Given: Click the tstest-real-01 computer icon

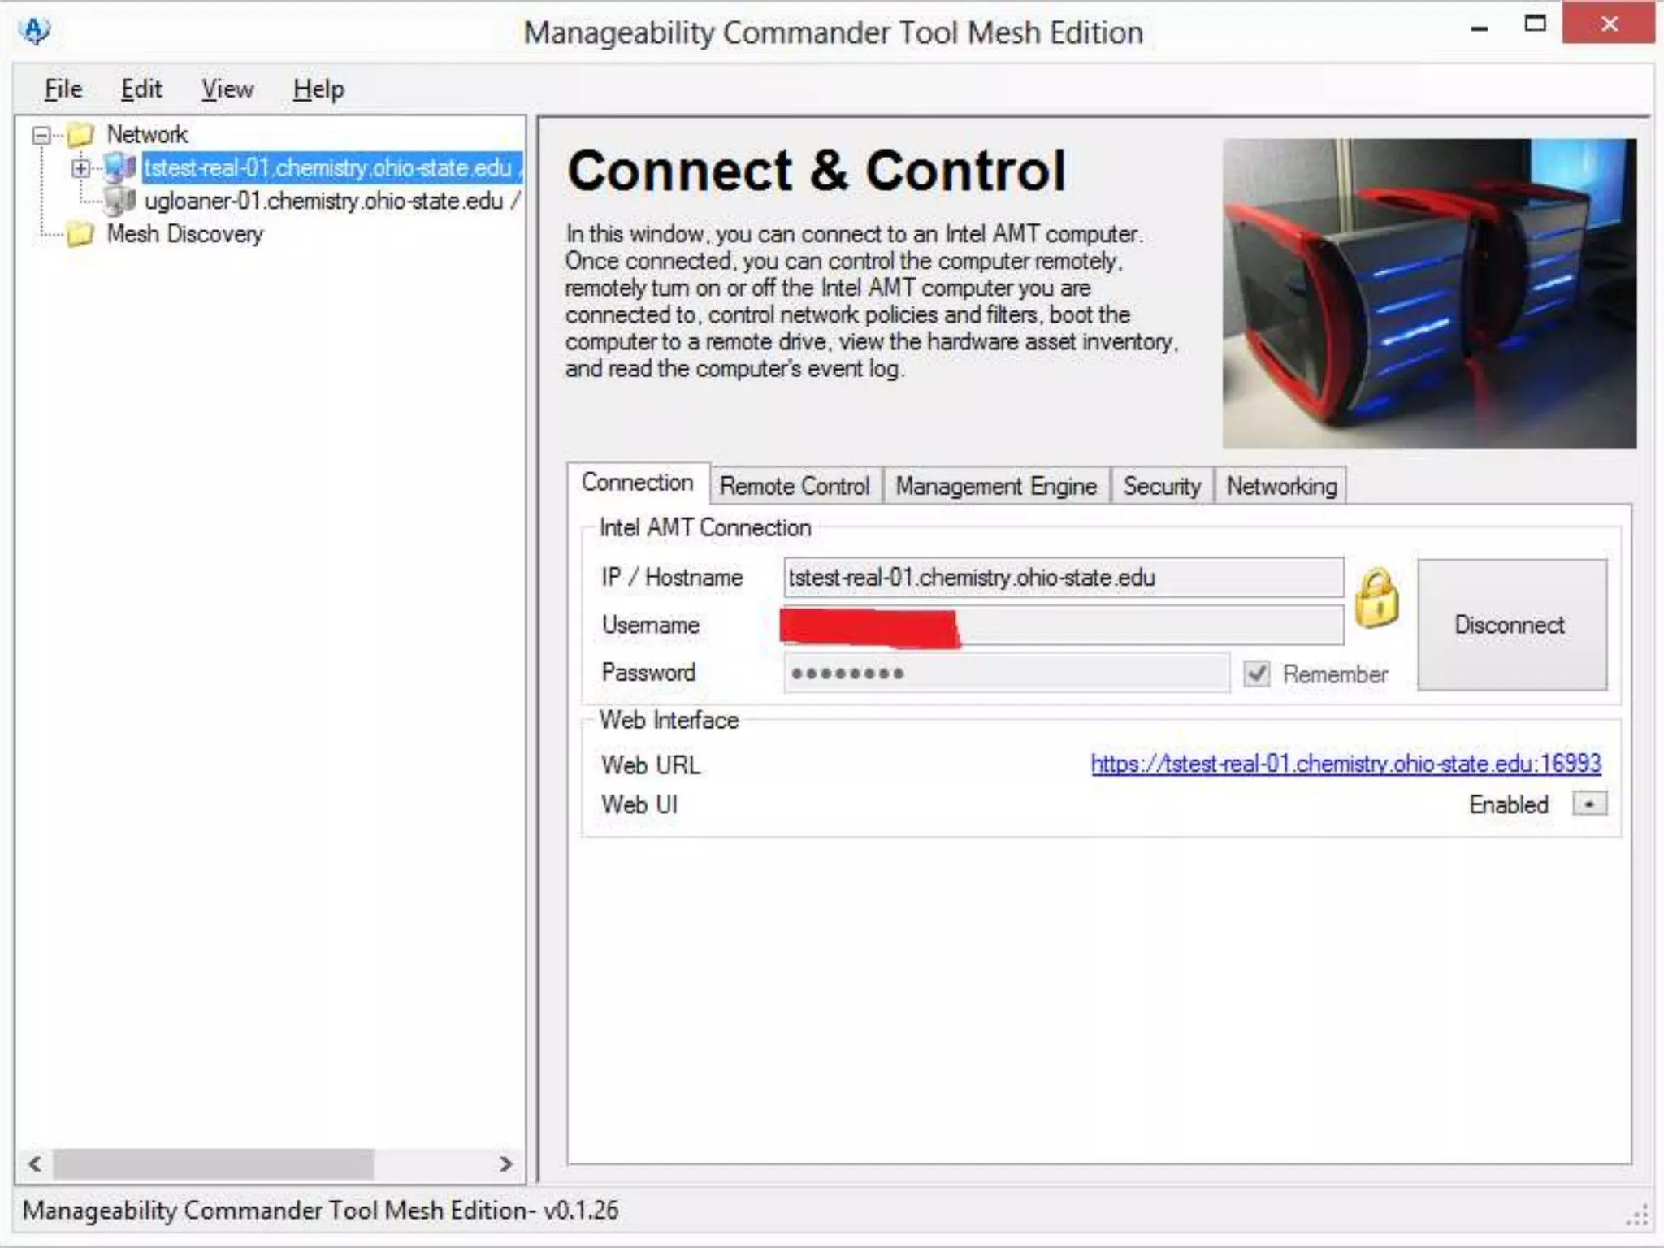Looking at the screenshot, I should [119, 167].
